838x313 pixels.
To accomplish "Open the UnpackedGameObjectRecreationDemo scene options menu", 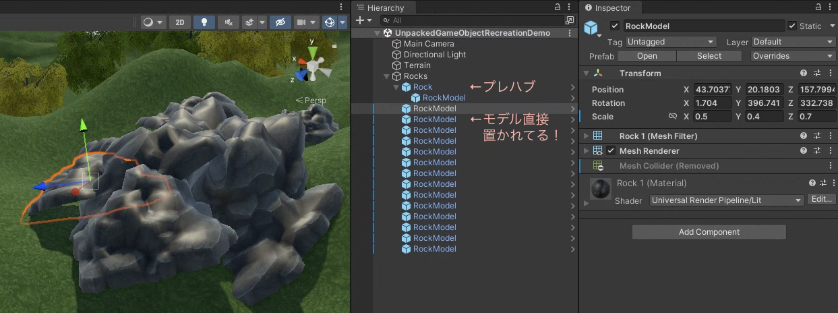I will tap(570, 33).
